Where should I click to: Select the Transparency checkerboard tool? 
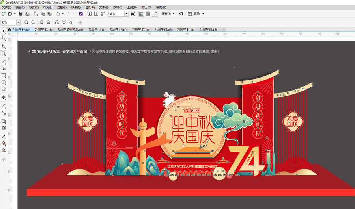pos(4,128)
